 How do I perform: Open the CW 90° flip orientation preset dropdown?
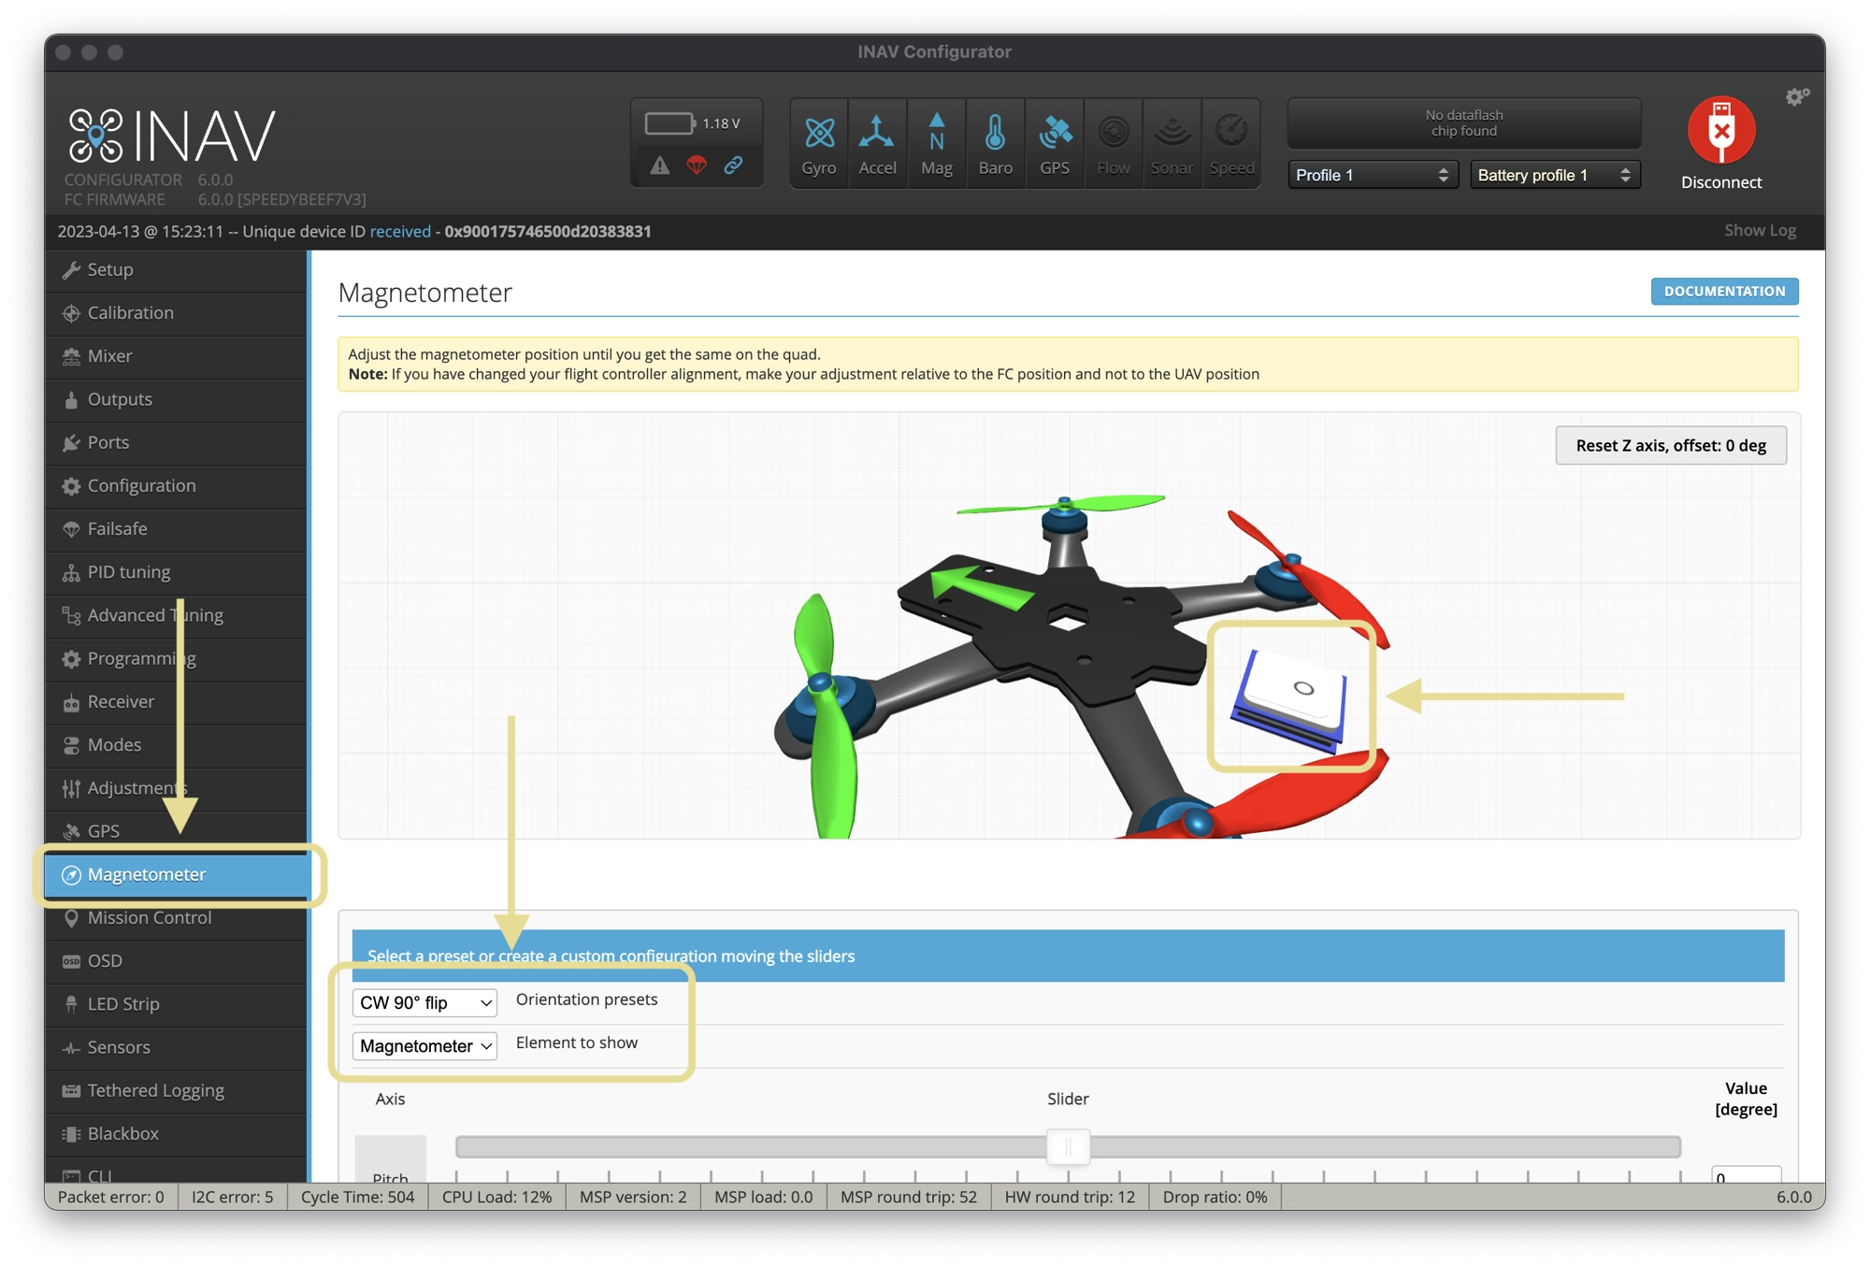coord(424,1002)
